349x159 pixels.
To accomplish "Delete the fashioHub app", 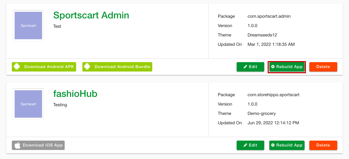I will 323,145.
